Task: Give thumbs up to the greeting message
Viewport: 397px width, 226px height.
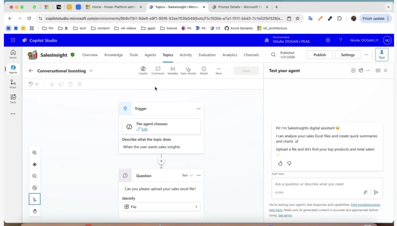Action: [280, 163]
